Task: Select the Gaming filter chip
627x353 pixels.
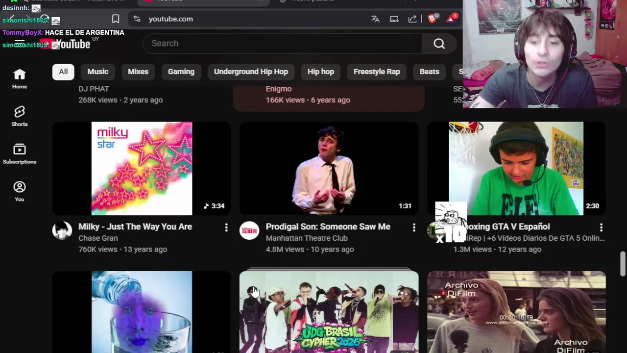Action: tap(181, 72)
